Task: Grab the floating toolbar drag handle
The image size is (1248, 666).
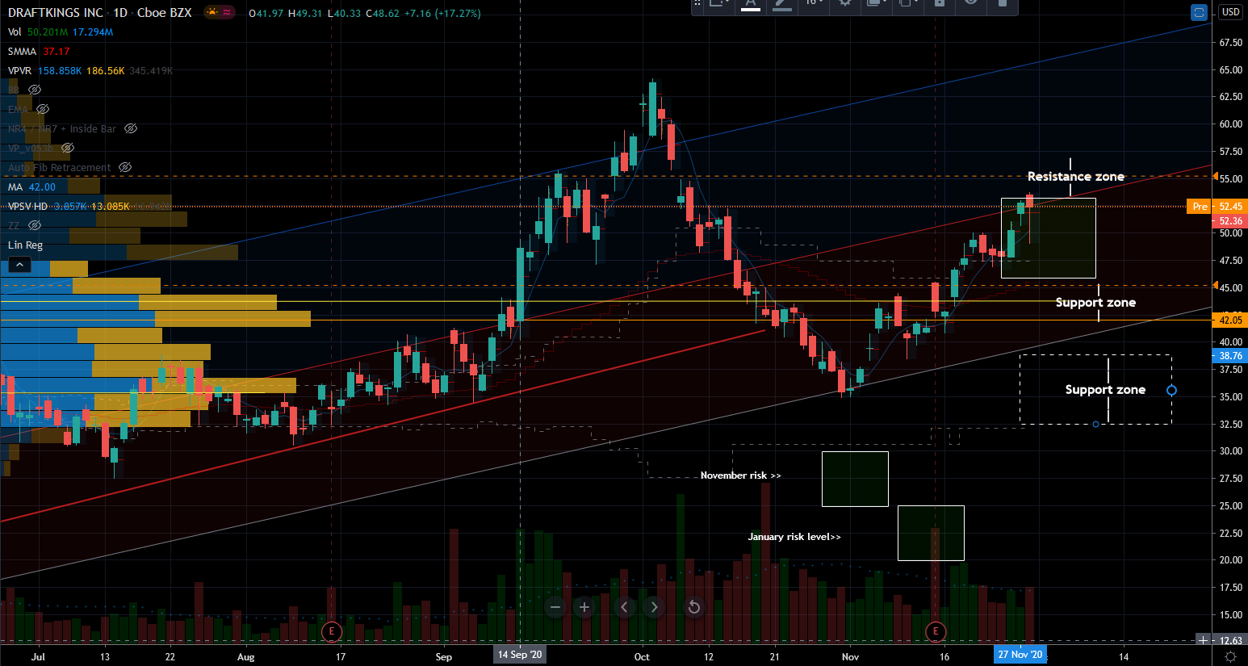Action: (x=698, y=3)
